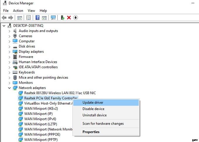Select WAN Miniport (PPPOE) device
This screenshot has height=142, width=199.
[42, 134]
